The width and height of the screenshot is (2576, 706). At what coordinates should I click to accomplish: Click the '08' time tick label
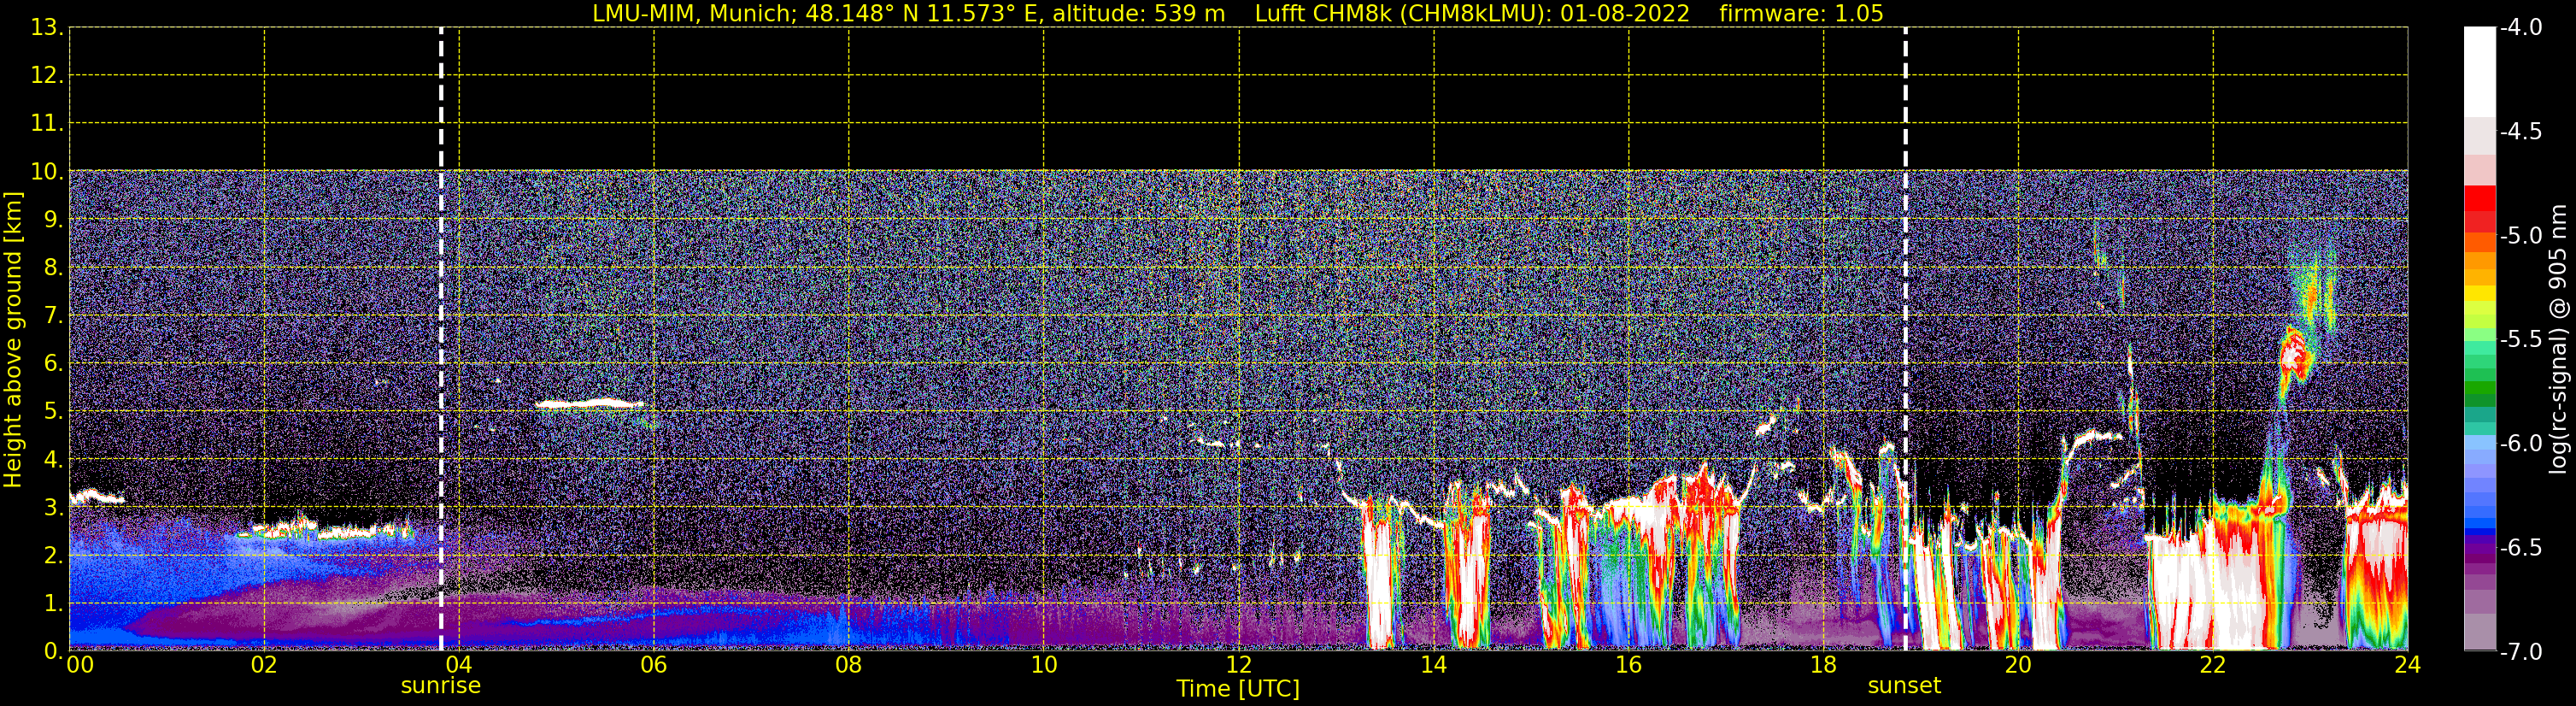point(849,665)
